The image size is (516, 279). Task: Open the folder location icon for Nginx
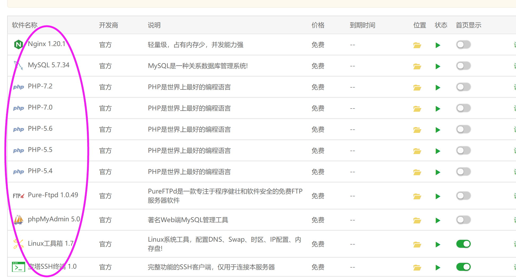point(417,45)
